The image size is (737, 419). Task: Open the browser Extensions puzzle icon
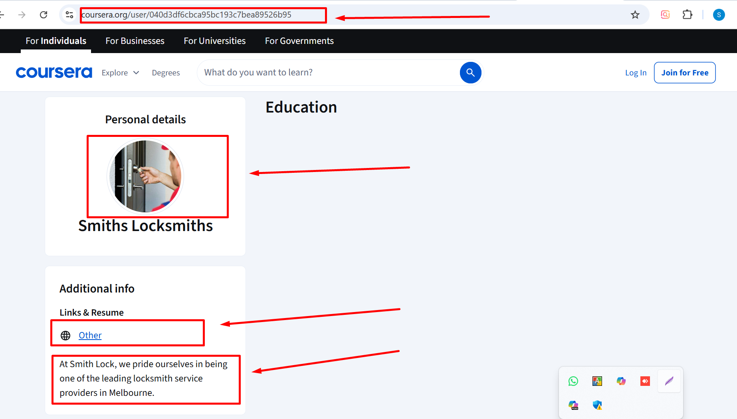tap(687, 15)
